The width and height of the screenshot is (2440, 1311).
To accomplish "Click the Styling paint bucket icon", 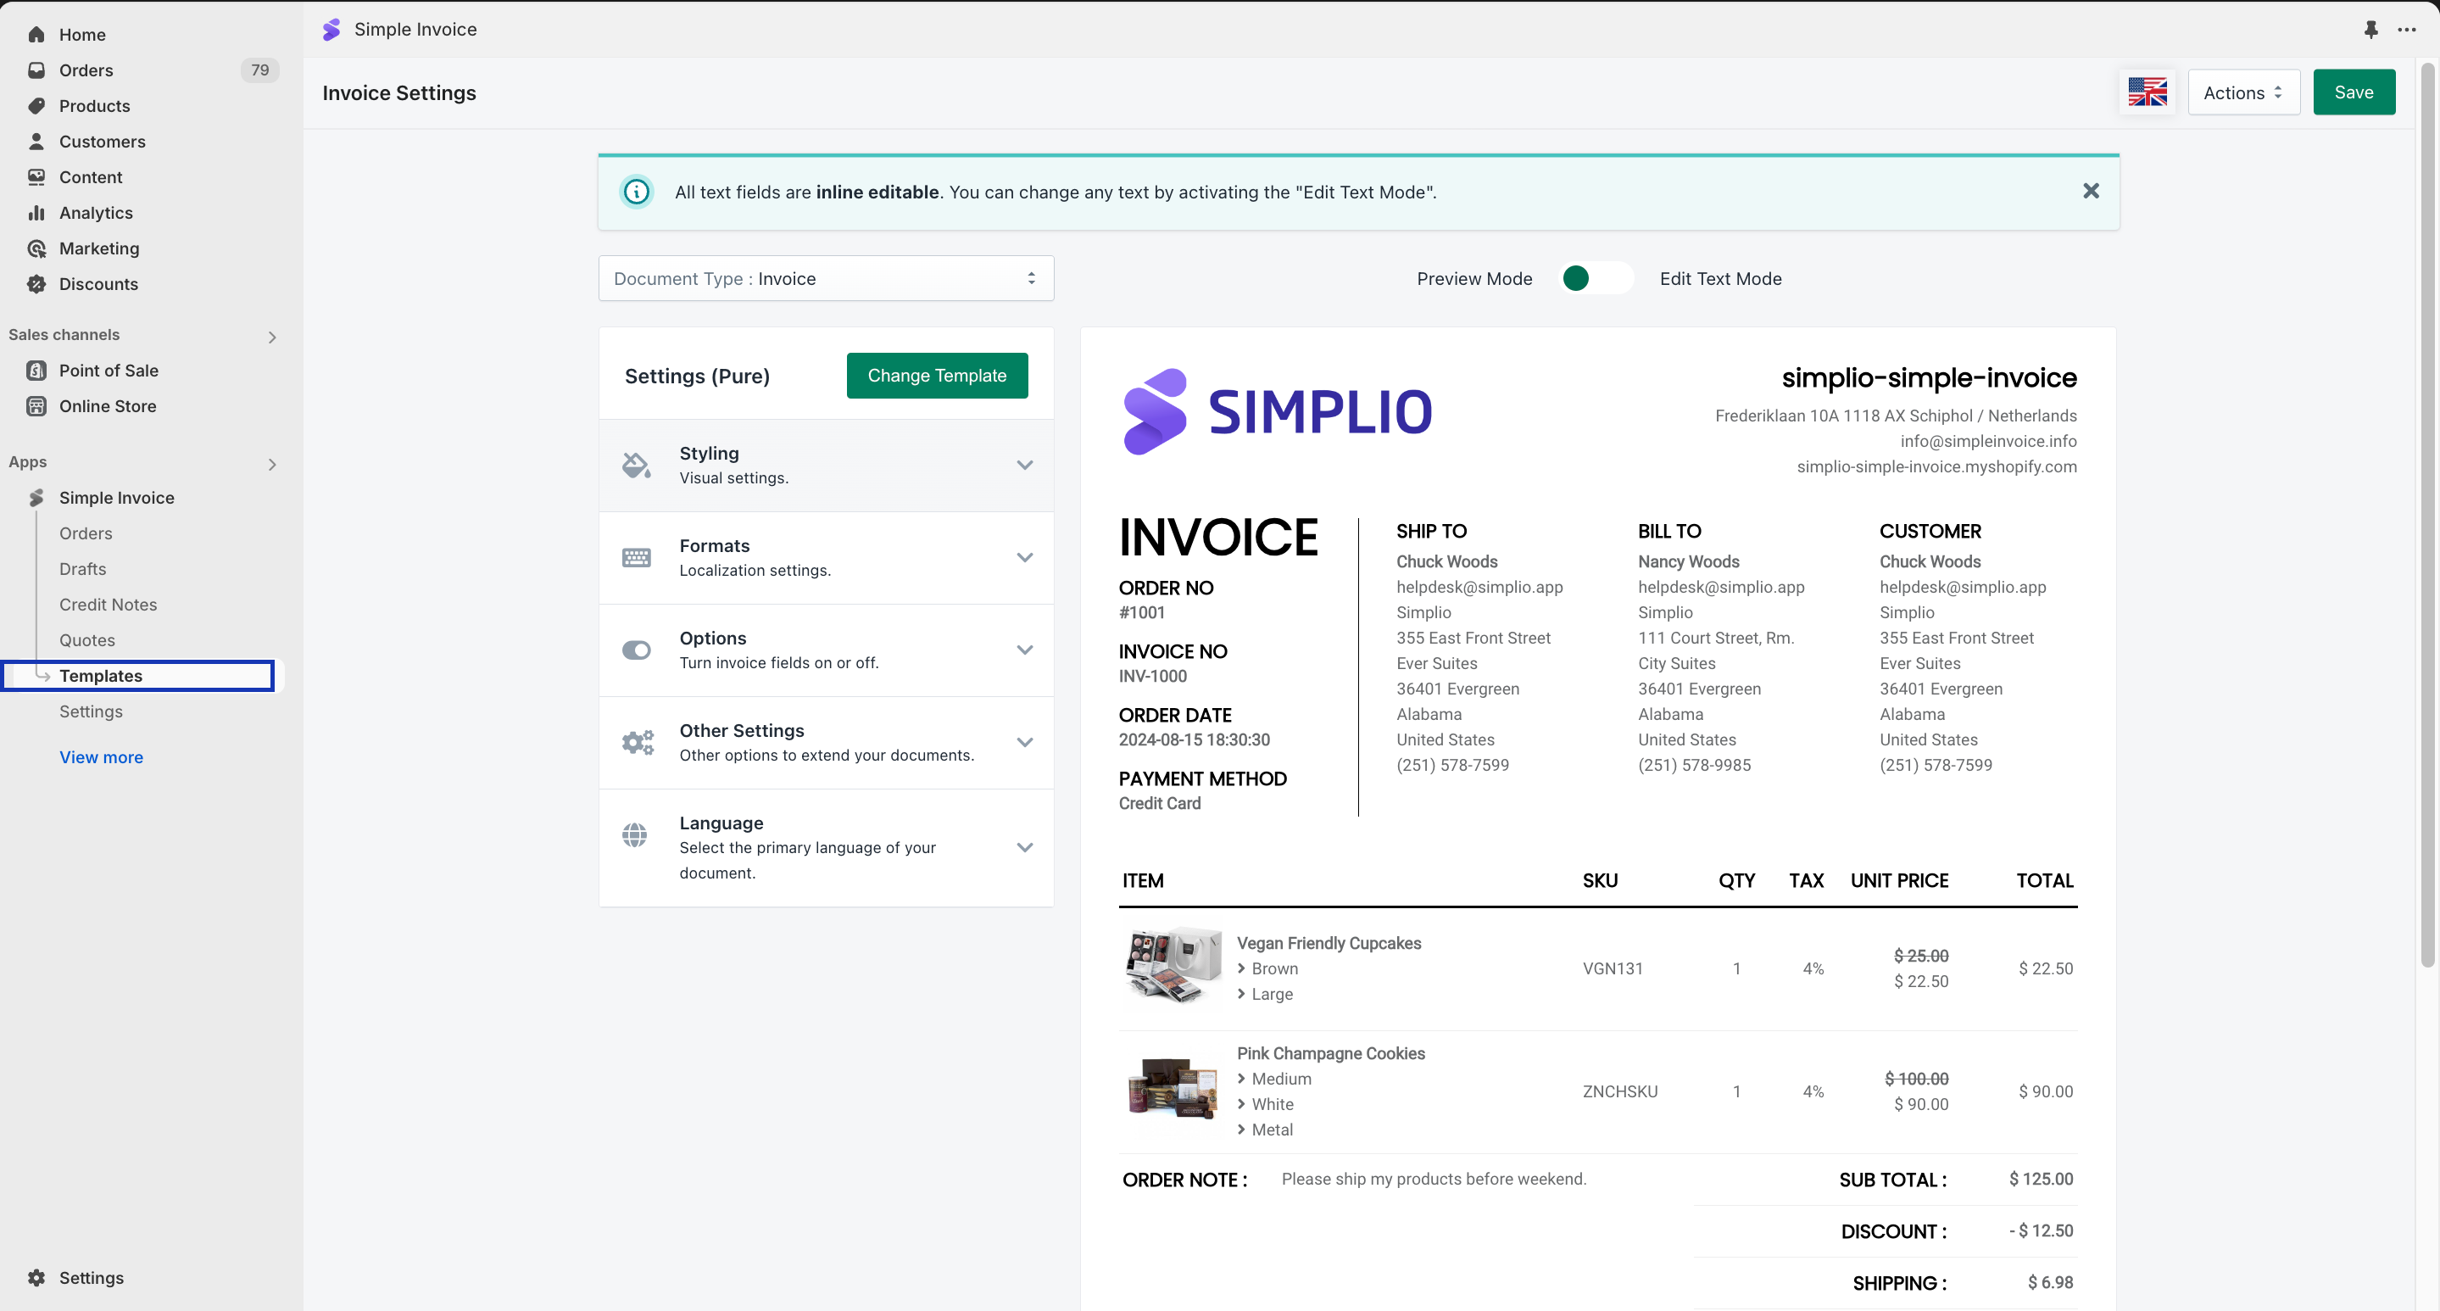I will tap(636, 465).
